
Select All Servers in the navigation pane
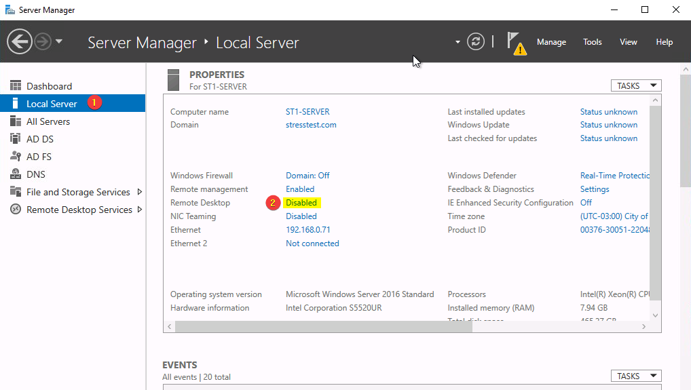[48, 121]
